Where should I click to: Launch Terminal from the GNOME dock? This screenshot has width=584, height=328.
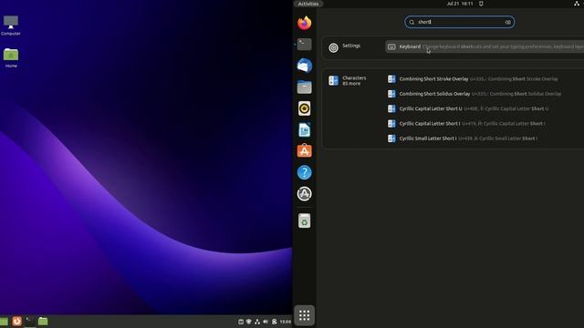click(x=304, y=45)
